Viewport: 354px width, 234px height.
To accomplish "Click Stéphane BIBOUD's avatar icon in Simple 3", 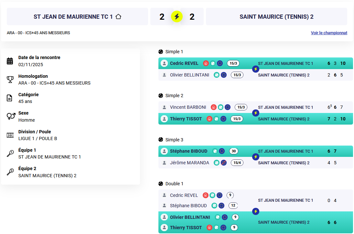I will [x=164, y=151].
